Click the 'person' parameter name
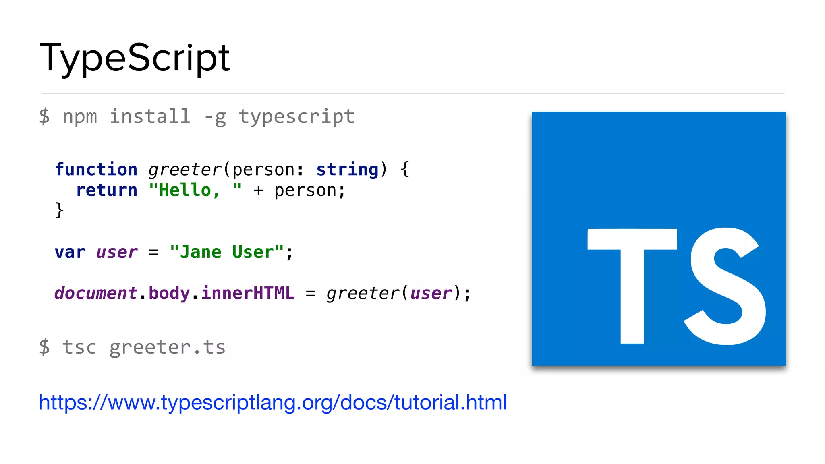825x464 pixels. pos(263,170)
